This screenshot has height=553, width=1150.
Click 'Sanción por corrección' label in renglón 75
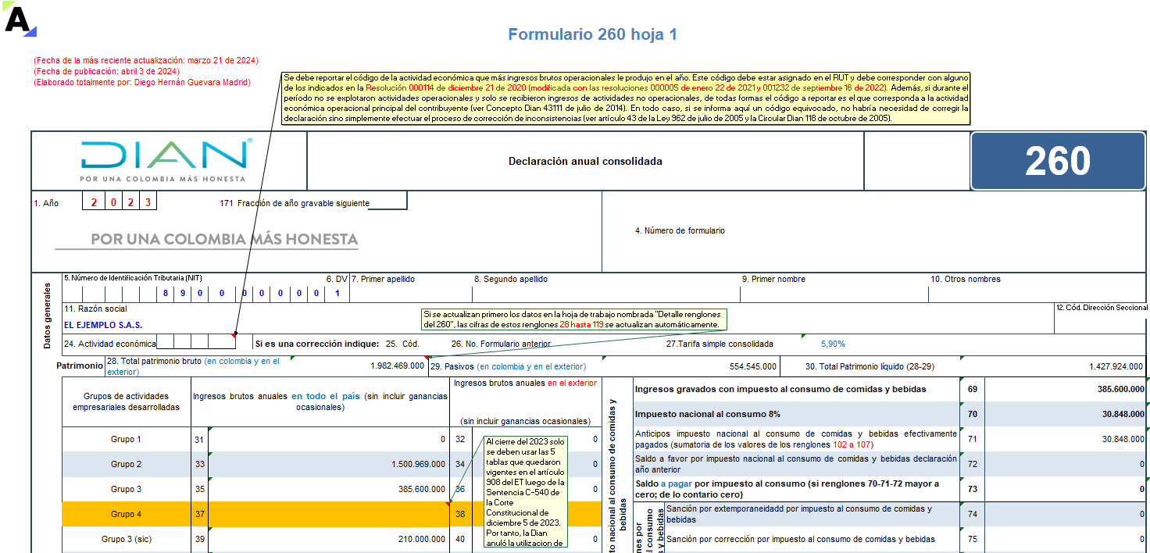pos(800,539)
